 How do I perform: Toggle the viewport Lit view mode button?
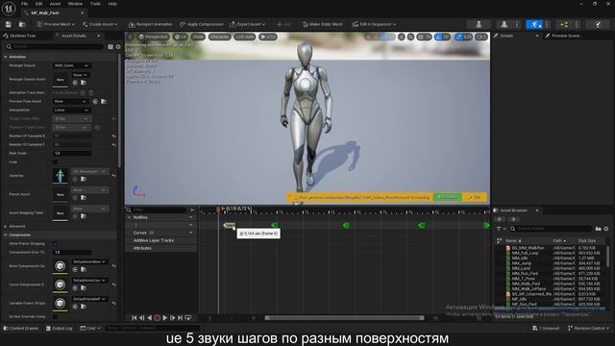[181, 37]
